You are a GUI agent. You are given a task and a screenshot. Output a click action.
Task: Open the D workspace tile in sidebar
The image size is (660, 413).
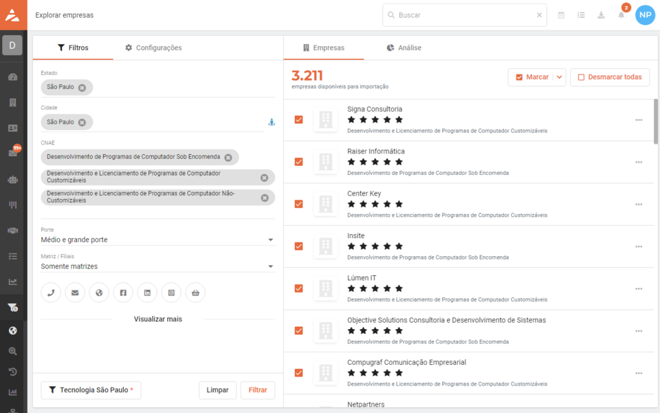coord(12,45)
